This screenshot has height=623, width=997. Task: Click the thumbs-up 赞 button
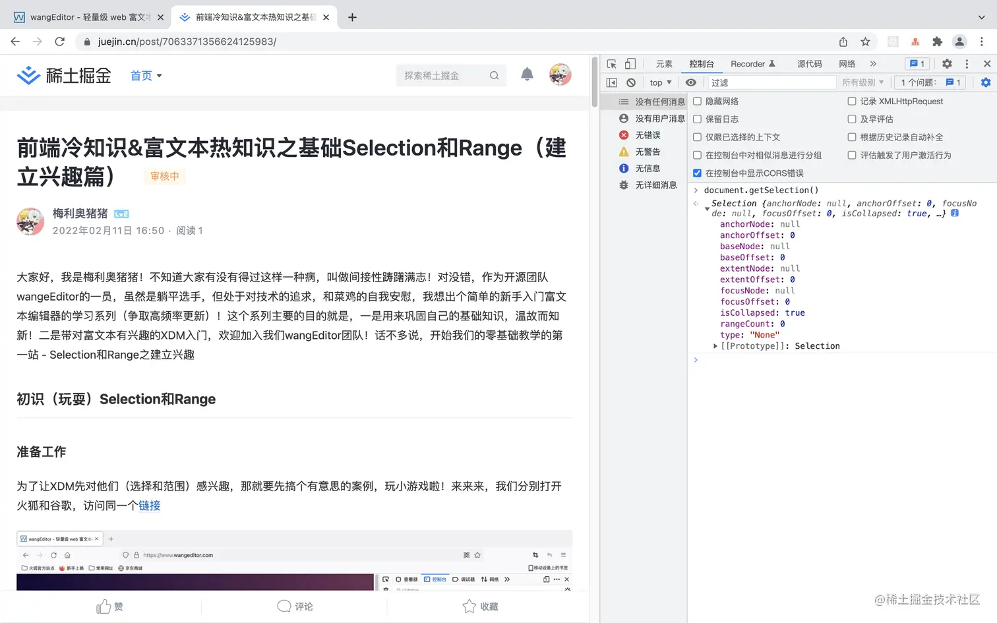(109, 607)
